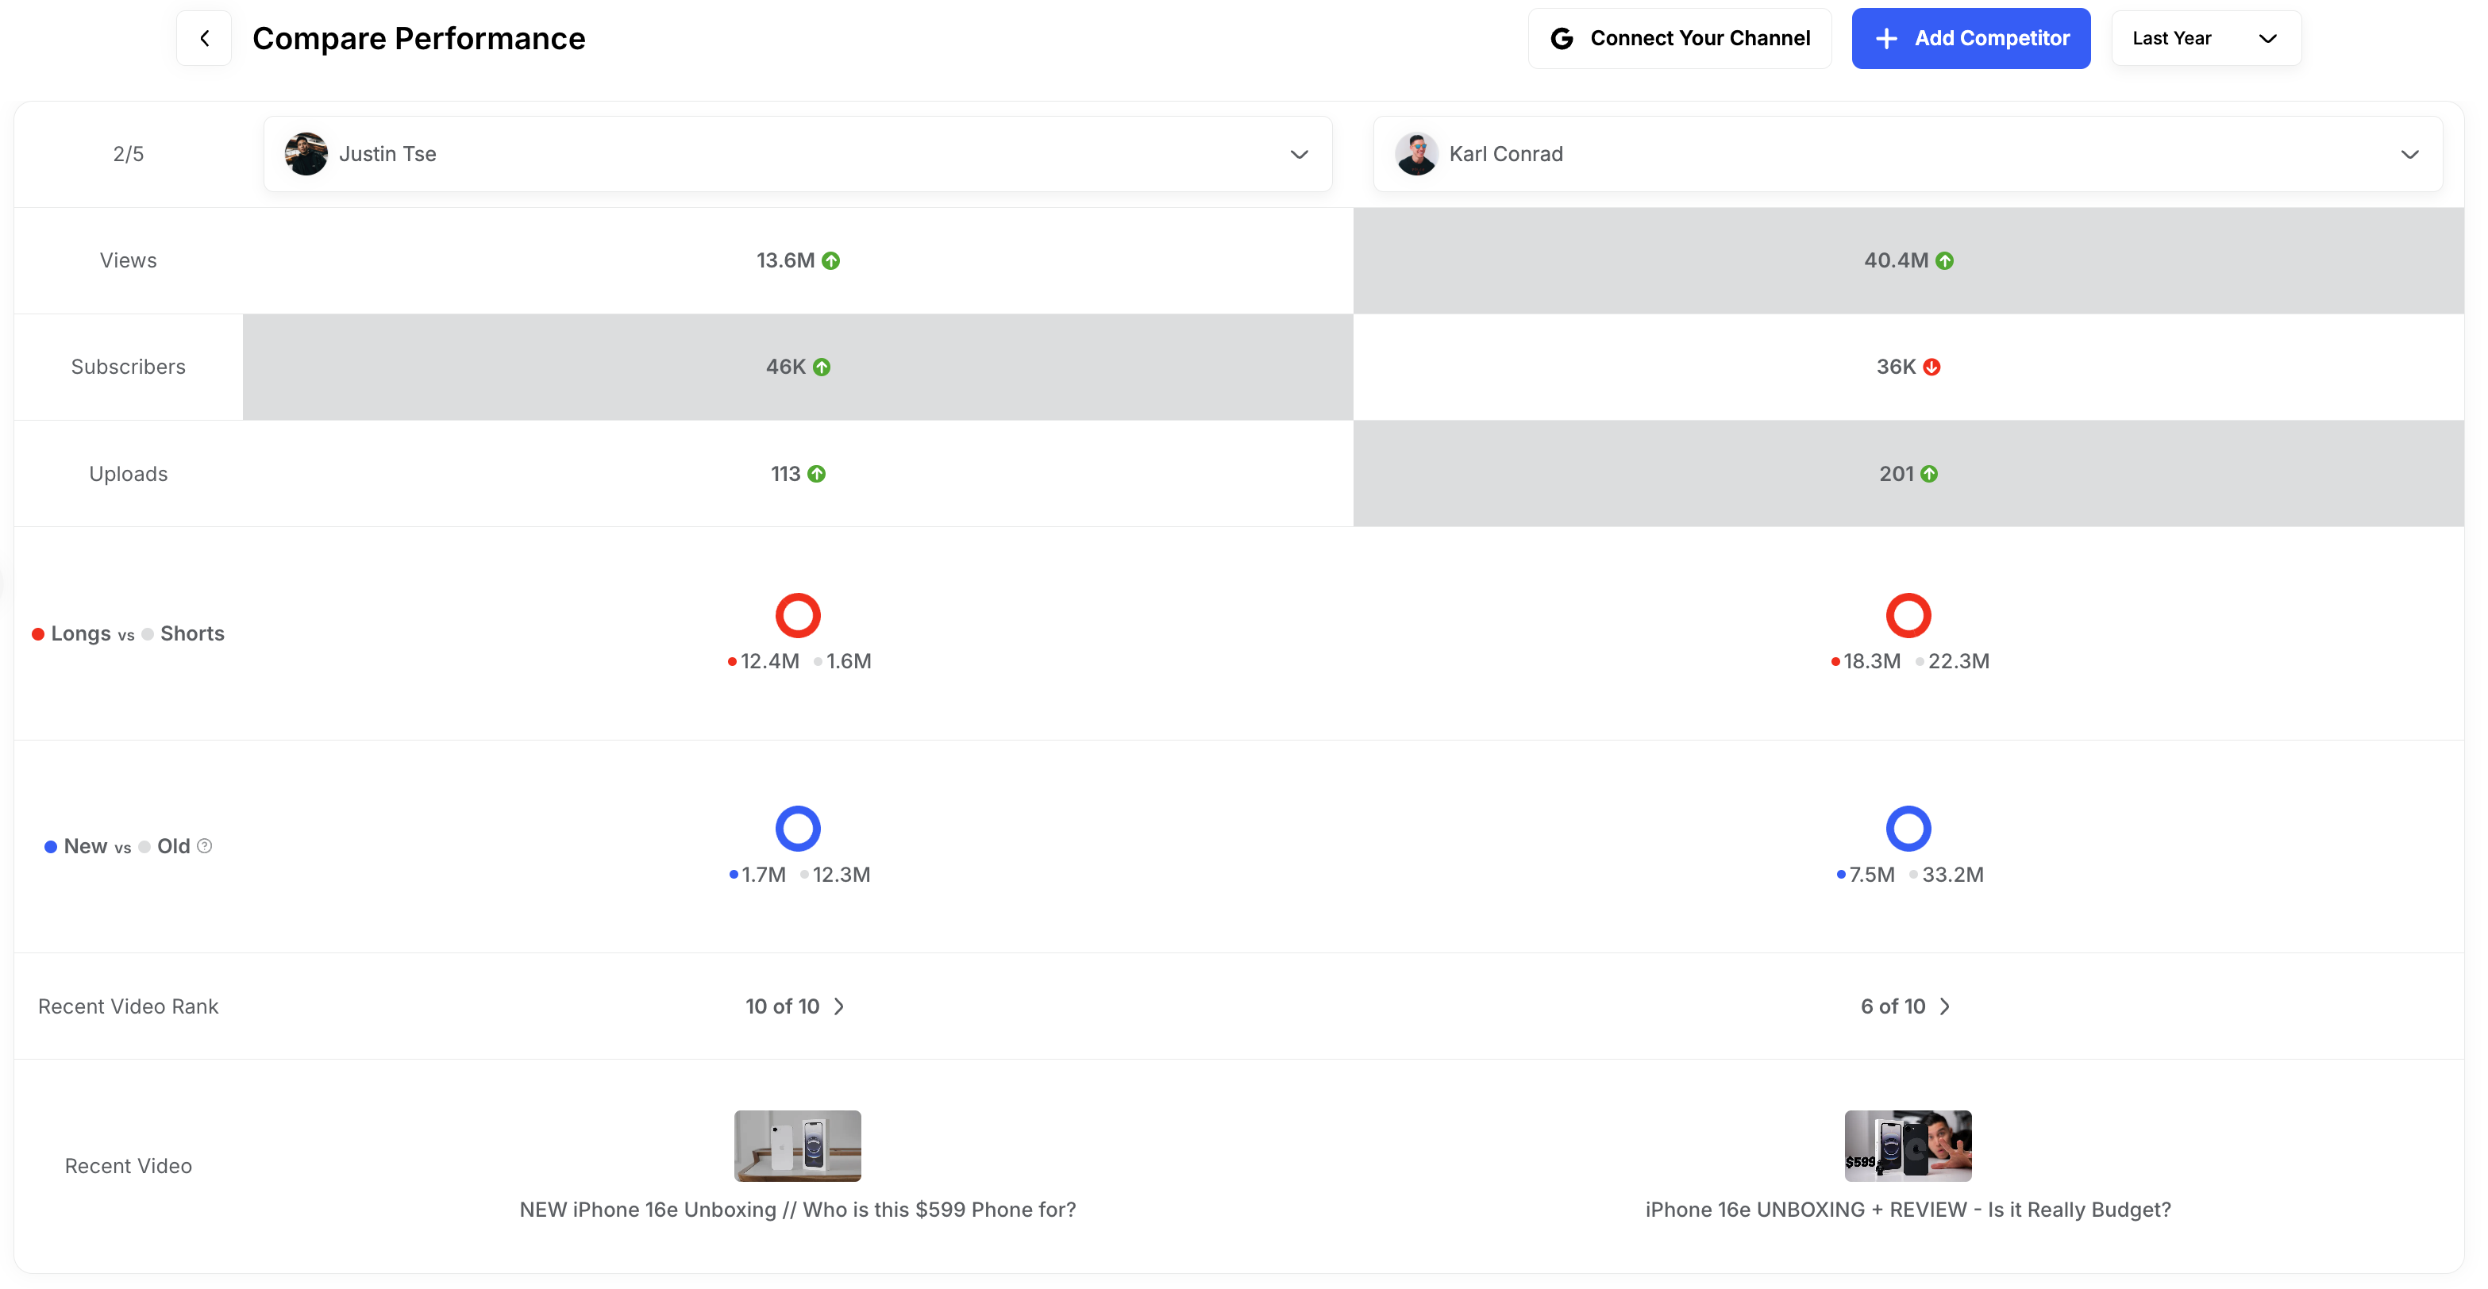
Task: Click the back arrow button
Action: (204, 39)
